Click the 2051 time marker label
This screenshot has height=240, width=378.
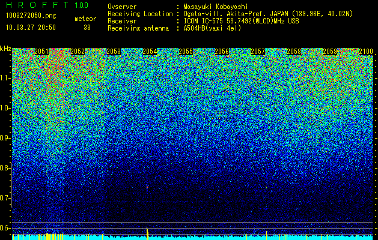[x=41, y=52]
